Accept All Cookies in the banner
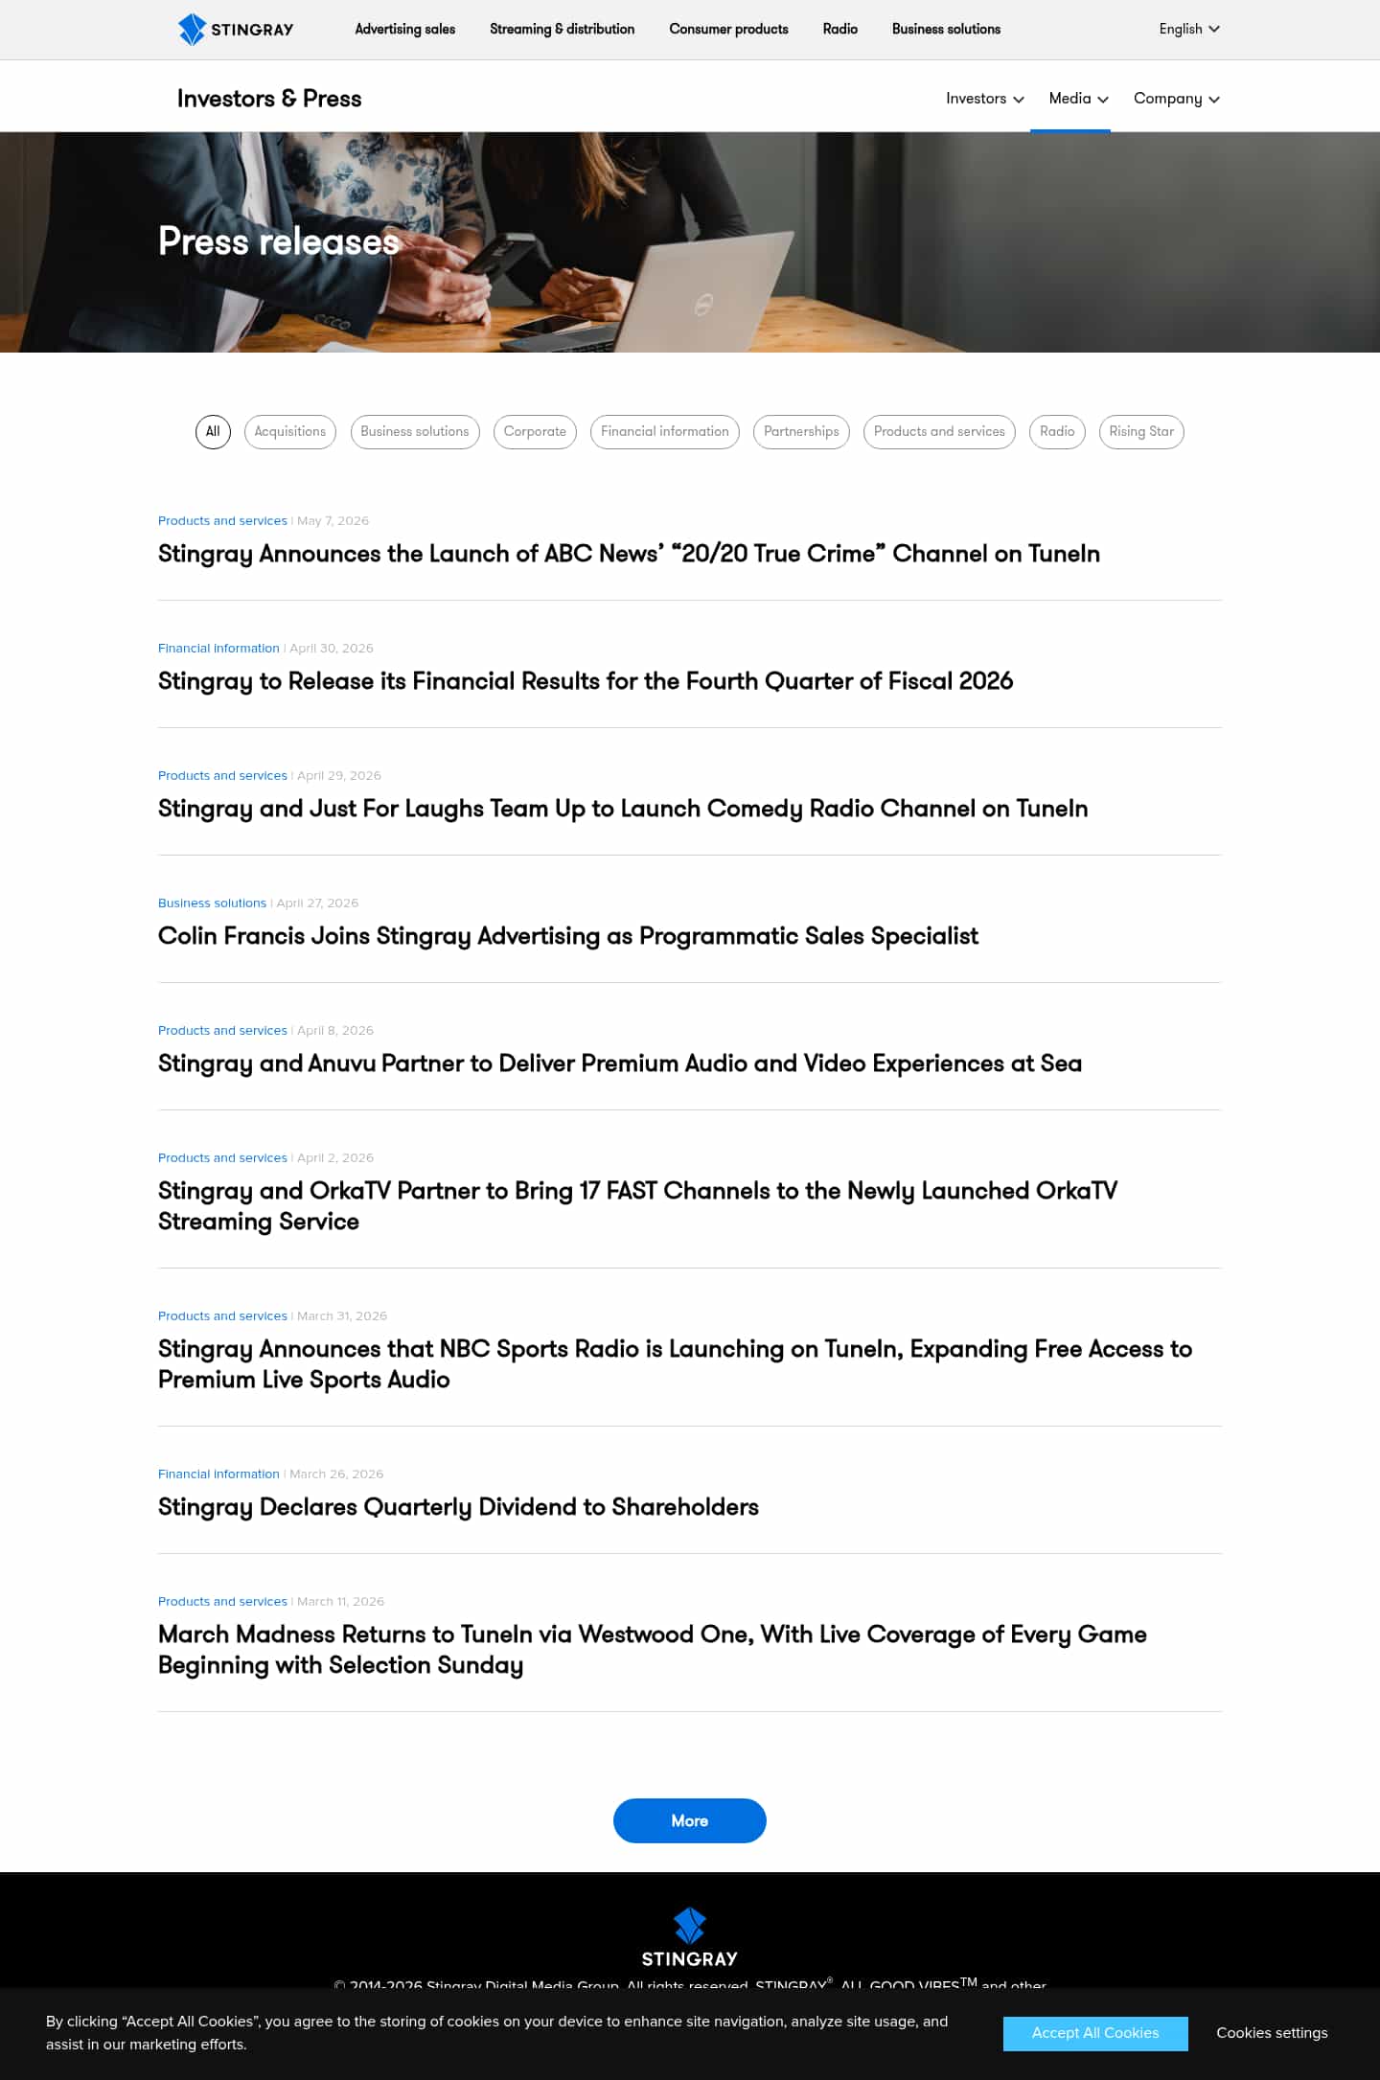Image resolution: width=1380 pixels, height=2080 pixels. tap(1095, 2033)
